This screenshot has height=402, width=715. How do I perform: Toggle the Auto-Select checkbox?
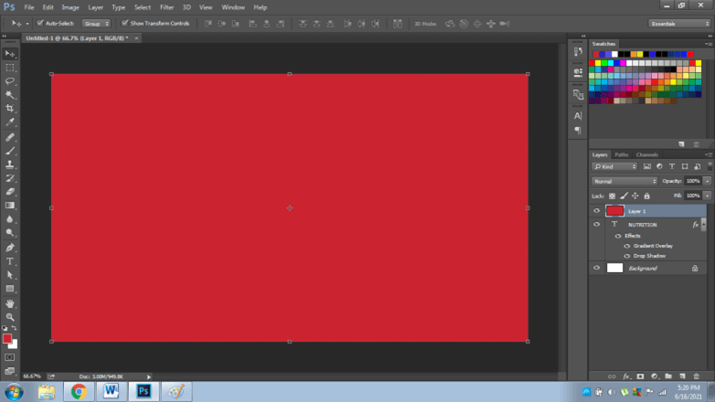click(x=40, y=23)
